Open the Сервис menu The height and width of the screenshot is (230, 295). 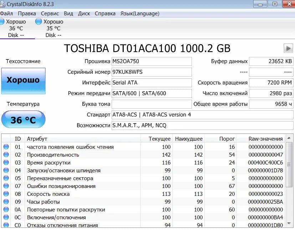[50, 14]
